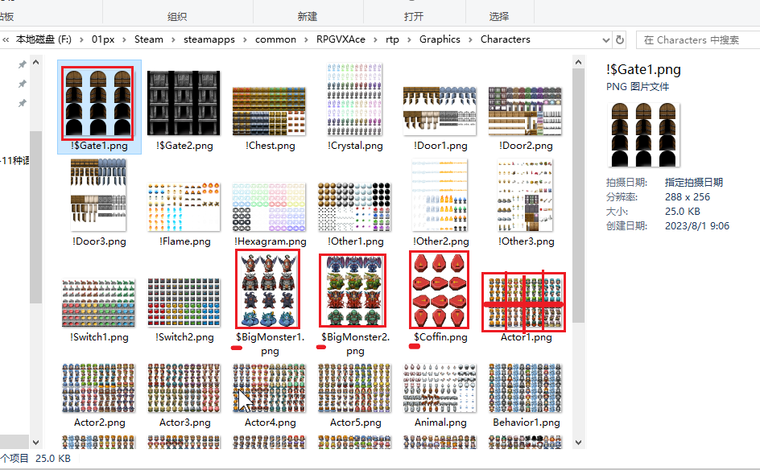Image resolution: width=760 pixels, height=470 pixels.
Task: Click the first pin icon in navigation pane
Action: point(23,64)
